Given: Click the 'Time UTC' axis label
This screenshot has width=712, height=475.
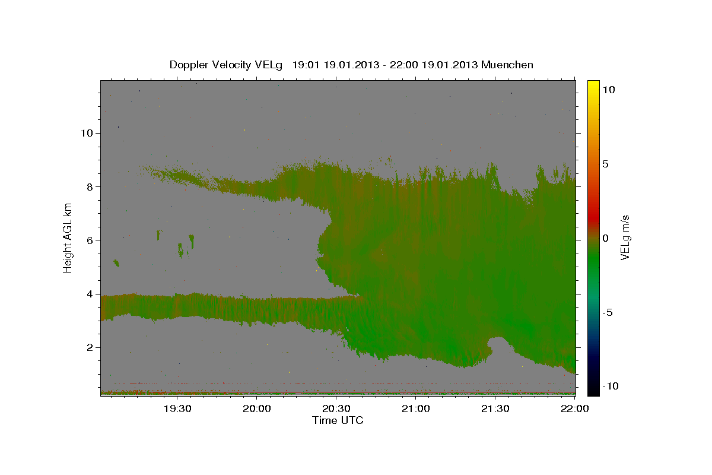Looking at the screenshot, I should (338, 420).
